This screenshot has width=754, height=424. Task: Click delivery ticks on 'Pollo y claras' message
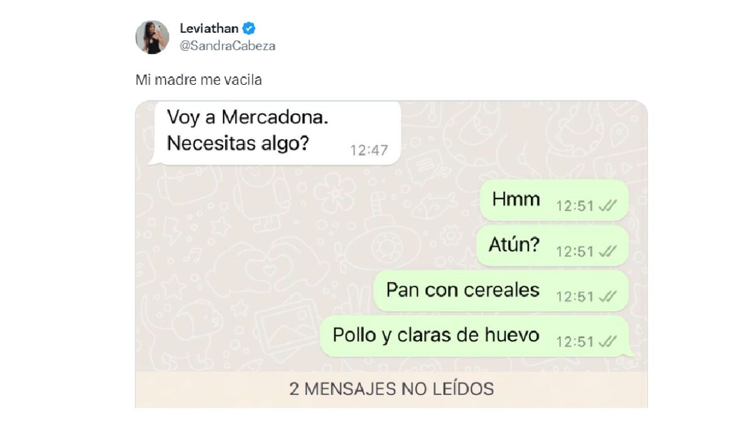pos(608,342)
